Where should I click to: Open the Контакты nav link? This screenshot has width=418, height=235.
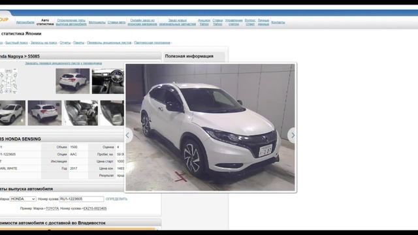click(278, 22)
